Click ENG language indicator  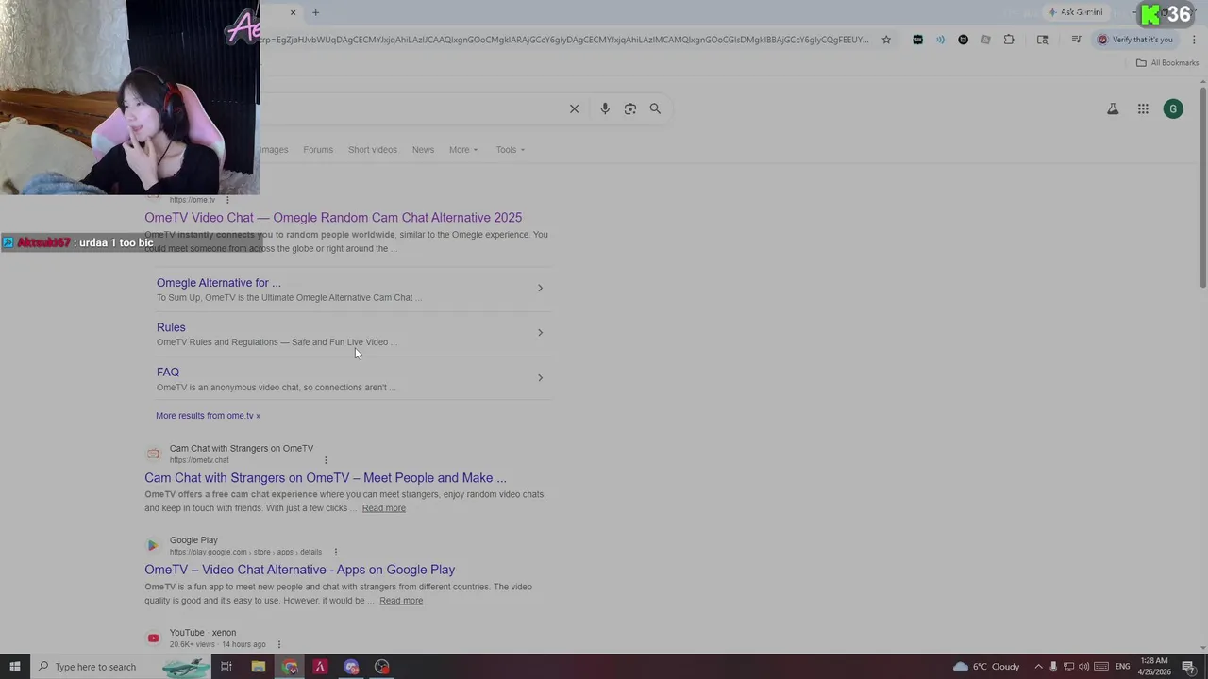pyautogui.click(x=1122, y=667)
